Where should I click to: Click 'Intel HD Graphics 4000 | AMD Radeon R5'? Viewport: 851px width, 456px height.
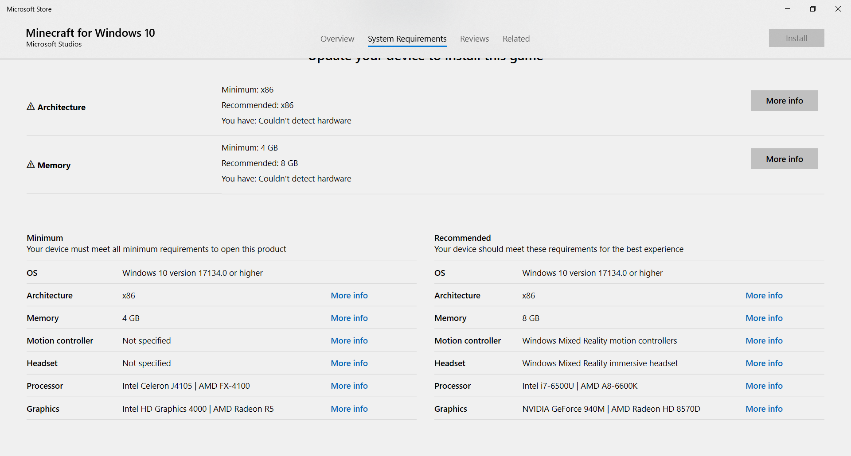[198, 409]
